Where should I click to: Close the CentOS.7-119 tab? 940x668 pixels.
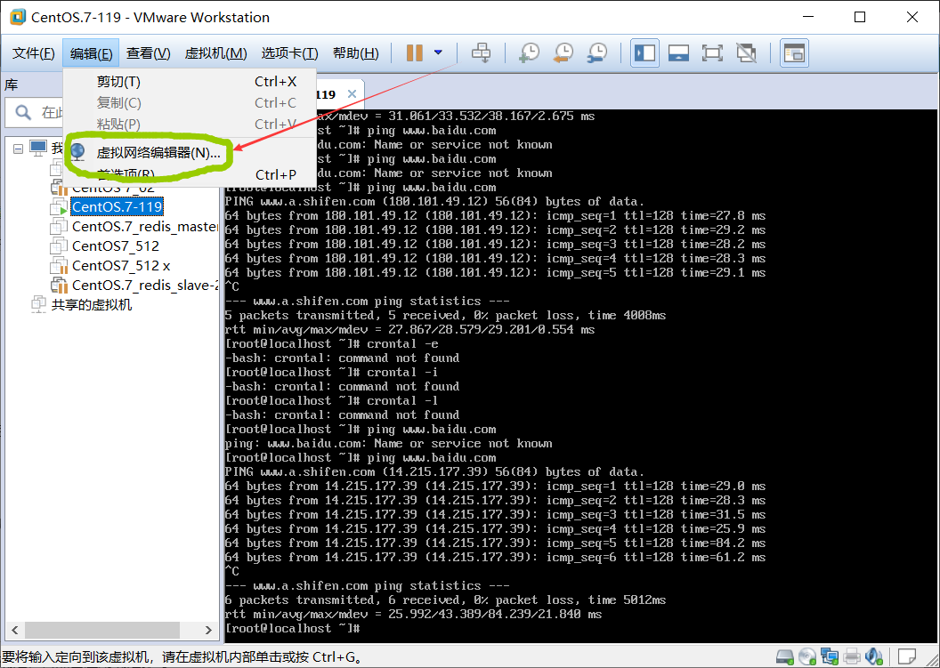352,94
